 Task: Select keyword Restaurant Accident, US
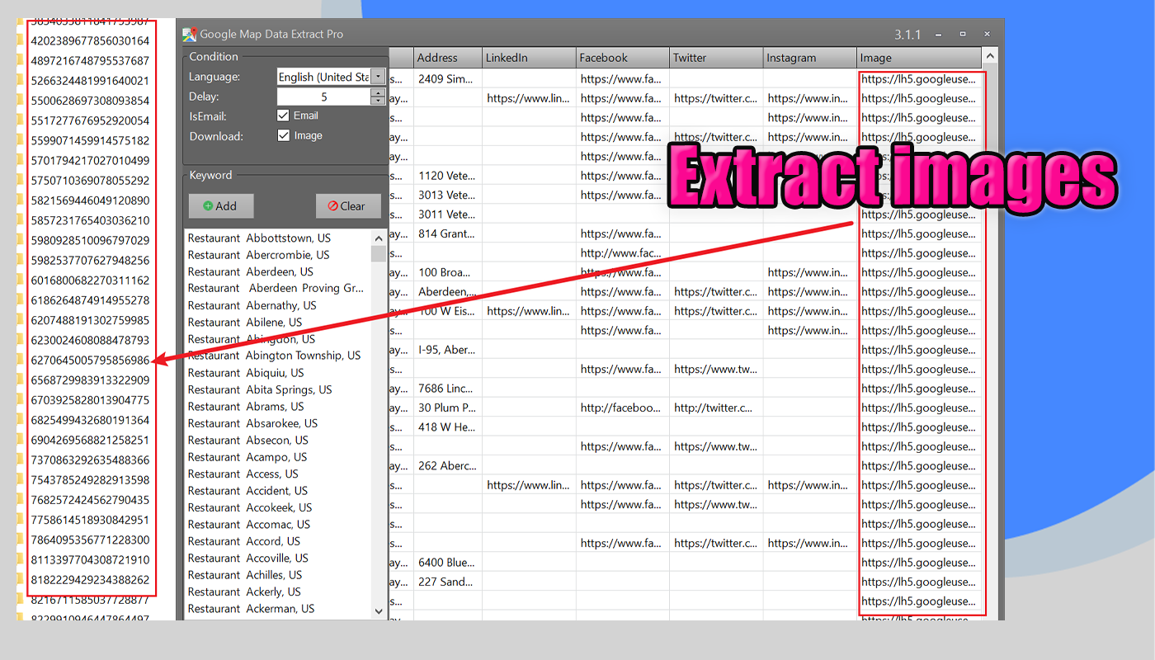click(249, 490)
